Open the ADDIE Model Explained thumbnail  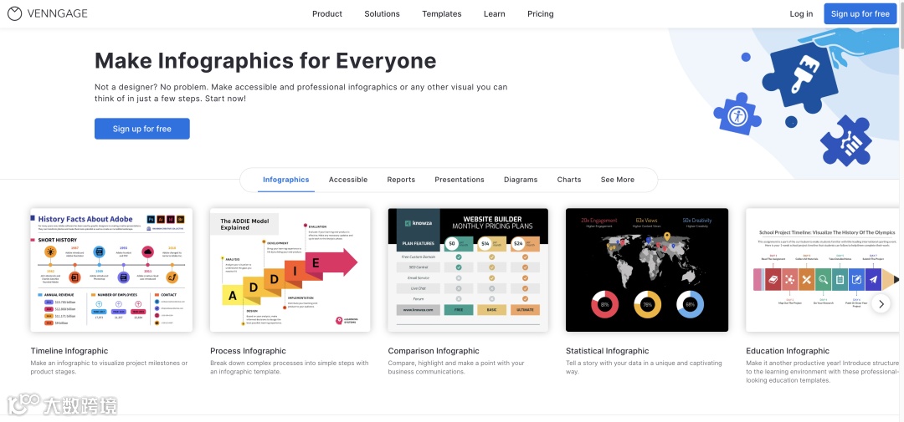290,270
